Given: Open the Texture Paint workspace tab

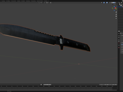Looking at the screenshot, I should point(14,1).
